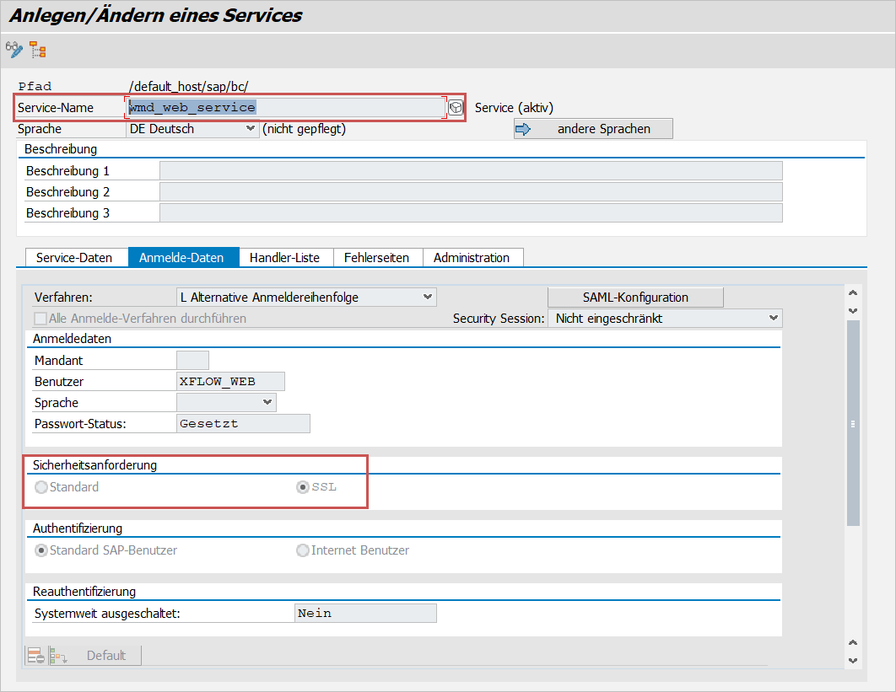The height and width of the screenshot is (692, 896).
Task: Click the Benutzer field containing XFLOW_WEB
Action: tap(230, 382)
